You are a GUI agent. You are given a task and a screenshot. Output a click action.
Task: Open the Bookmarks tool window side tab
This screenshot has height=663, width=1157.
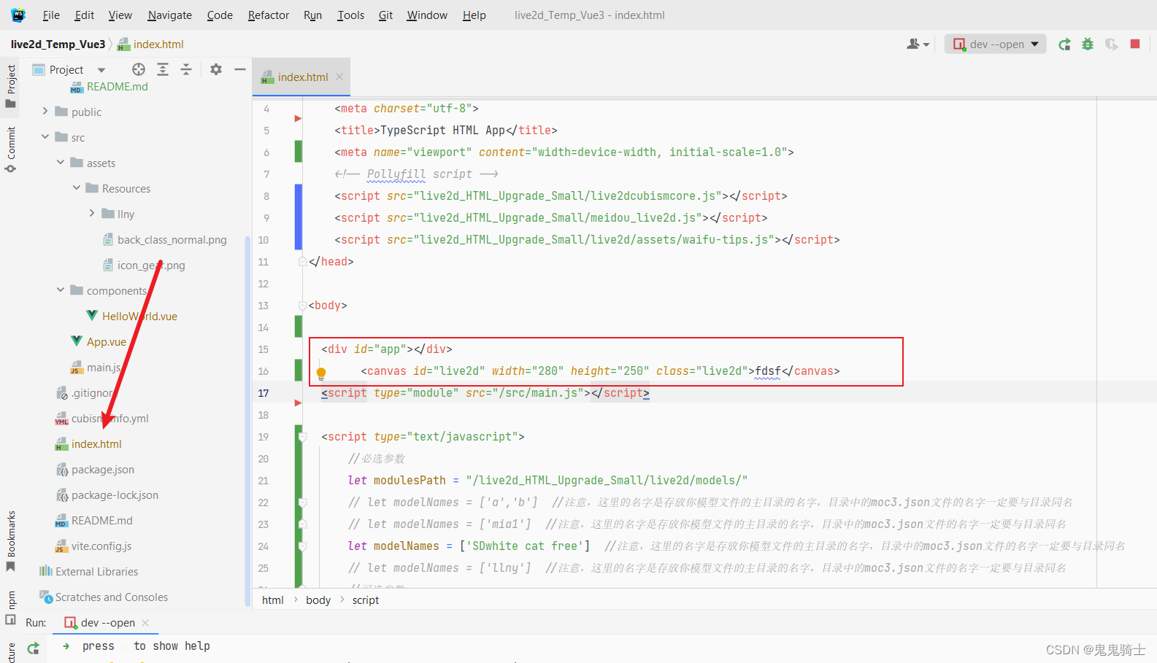tap(11, 541)
